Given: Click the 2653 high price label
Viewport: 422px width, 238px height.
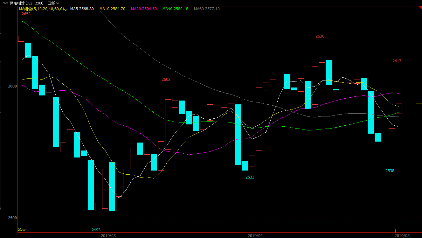Looking at the screenshot, I should (26, 14).
